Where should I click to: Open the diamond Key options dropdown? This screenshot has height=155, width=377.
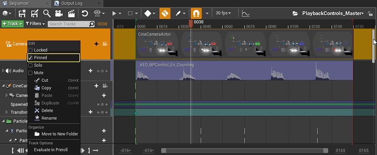(150, 13)
